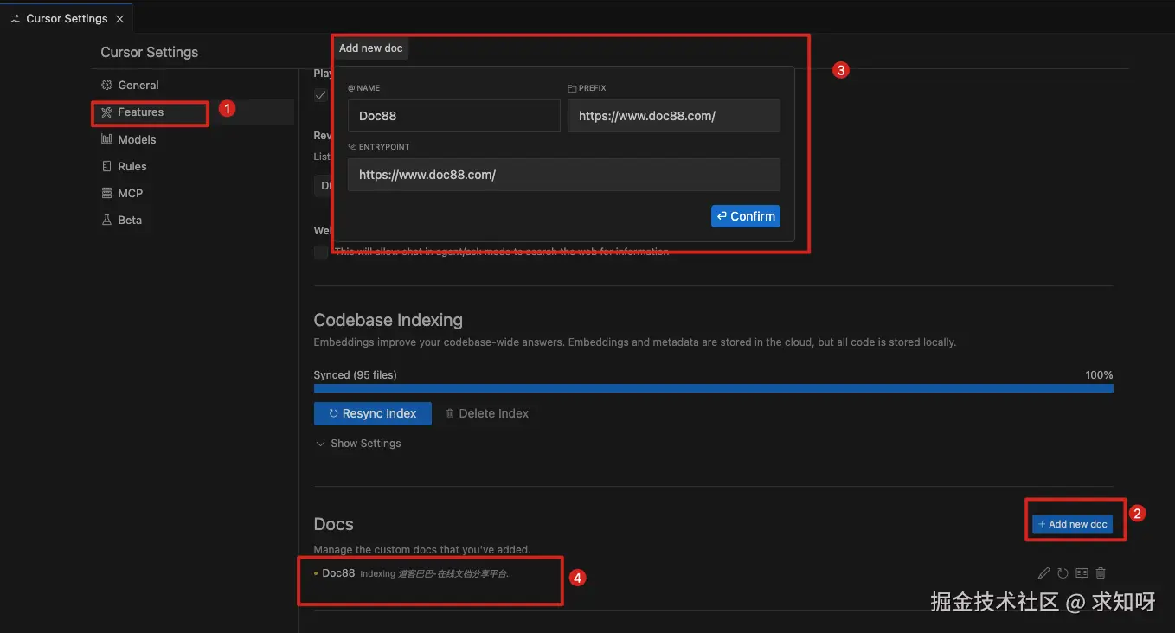Open the Models settings section

[x=137, y=139]
